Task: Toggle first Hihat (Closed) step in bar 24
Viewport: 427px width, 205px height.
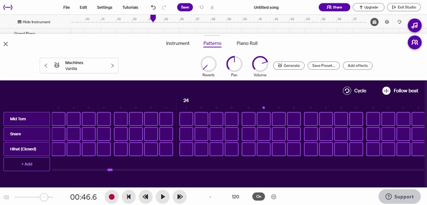Action: (186, 149)
